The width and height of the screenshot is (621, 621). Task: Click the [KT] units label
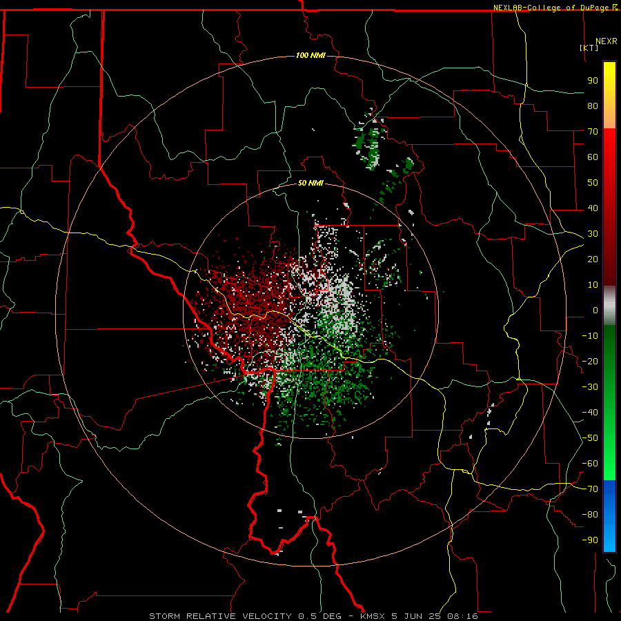click(589, 48)
